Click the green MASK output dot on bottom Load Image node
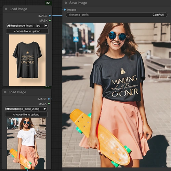Image resolution: width=171 pixels, height=171 pixels. pos(49,104)
